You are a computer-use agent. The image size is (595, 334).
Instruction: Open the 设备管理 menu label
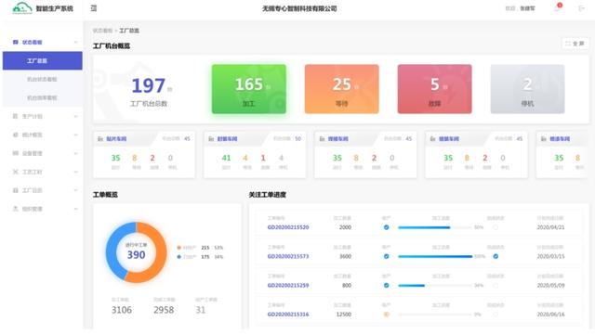[x=32, y=153]
